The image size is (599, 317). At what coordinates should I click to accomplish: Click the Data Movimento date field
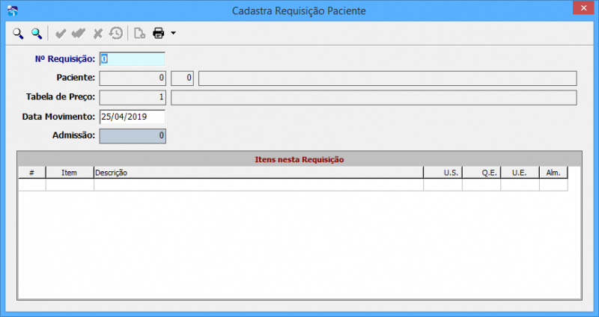[133, 117]
